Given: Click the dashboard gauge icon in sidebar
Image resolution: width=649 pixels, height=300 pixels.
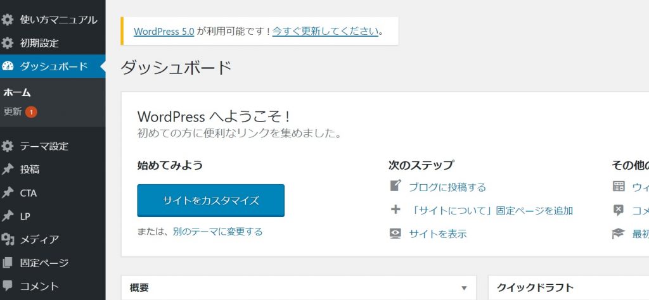Looking at the screenshot, I should point(8,66).
